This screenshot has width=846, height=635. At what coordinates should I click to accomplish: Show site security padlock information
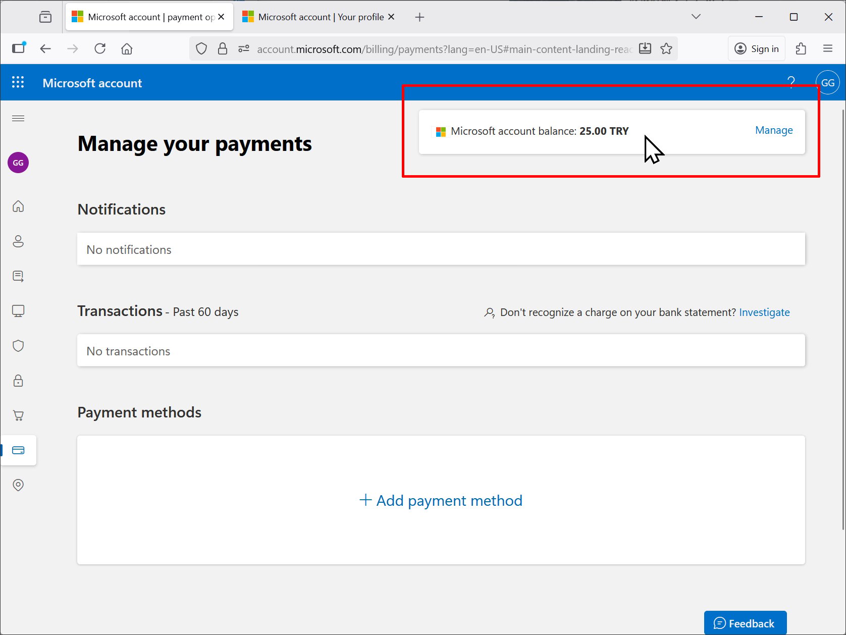(x=223, y=49)
